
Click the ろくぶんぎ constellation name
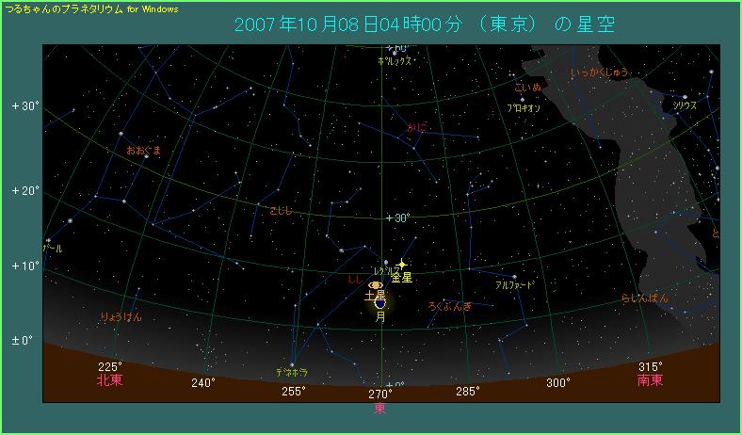point(450,306)
